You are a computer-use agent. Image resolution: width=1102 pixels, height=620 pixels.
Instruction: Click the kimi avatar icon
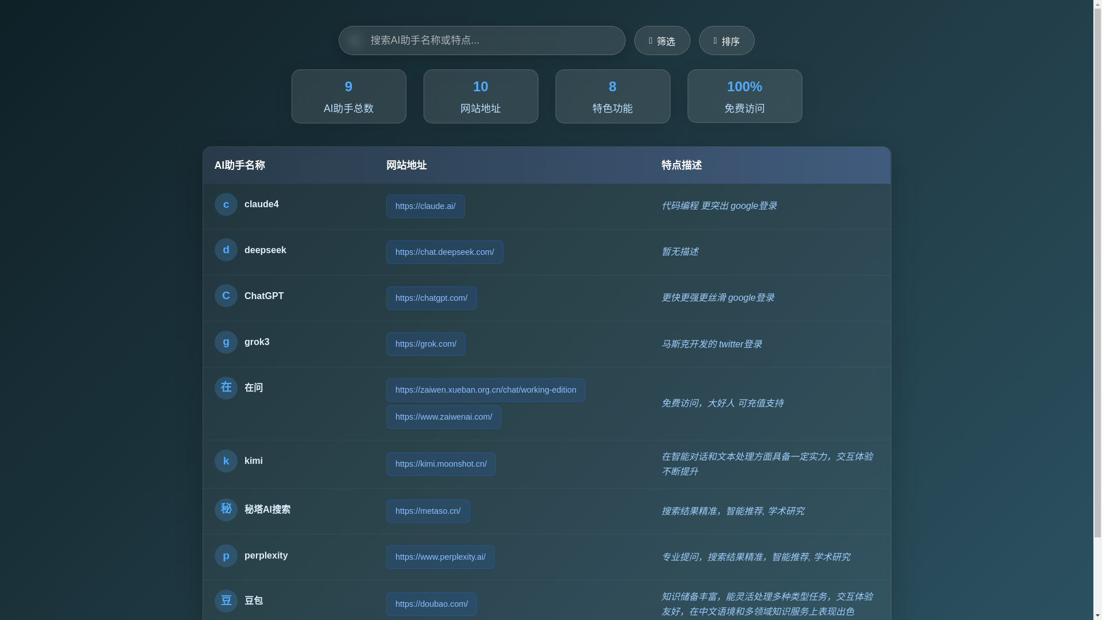(x=226, y=461)
